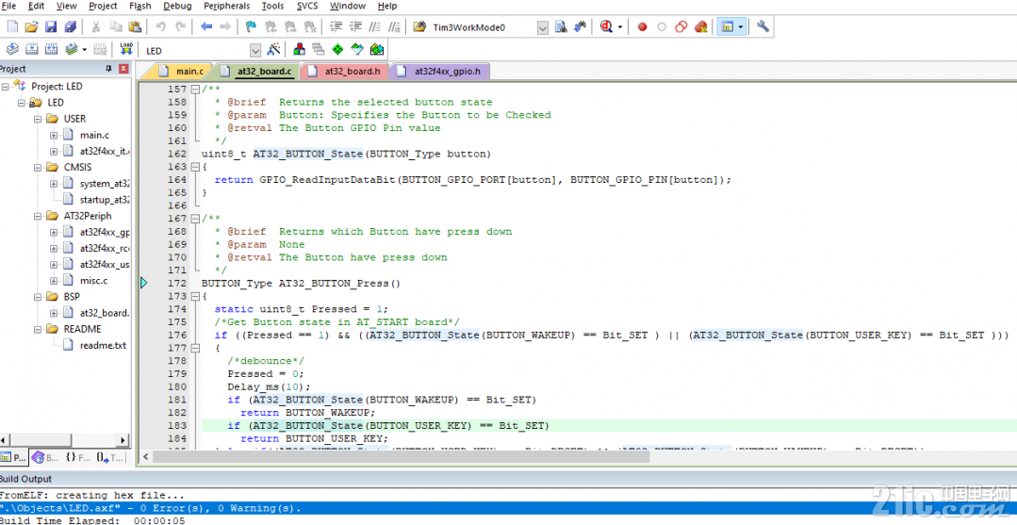Click the Manage Project Items icon
The height and width of the screenshot is (525, 1017).
click(x=299, y=49)
